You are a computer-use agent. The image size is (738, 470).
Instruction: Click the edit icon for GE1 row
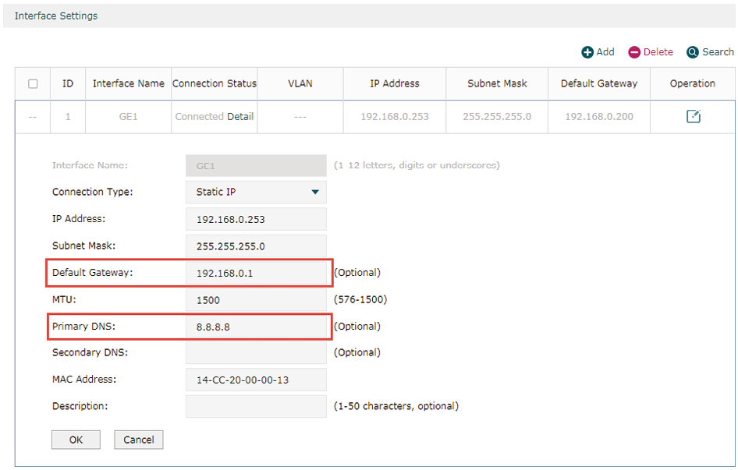[693, 116]
